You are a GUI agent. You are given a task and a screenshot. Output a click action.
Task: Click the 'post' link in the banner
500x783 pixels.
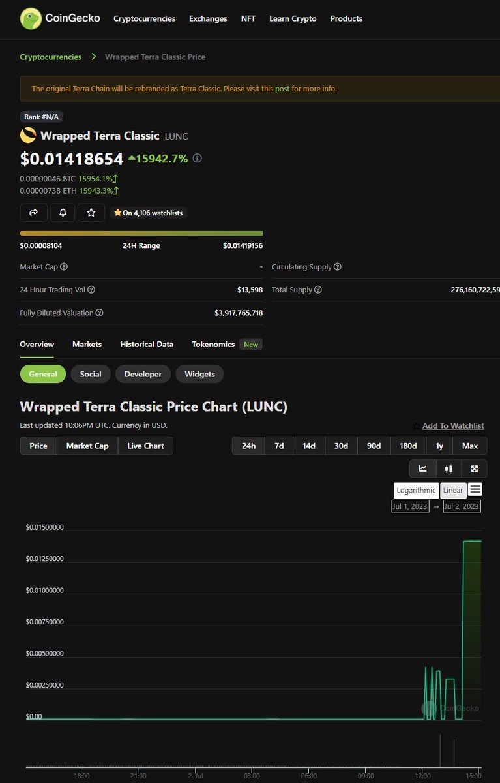click(x=282, y=89)
